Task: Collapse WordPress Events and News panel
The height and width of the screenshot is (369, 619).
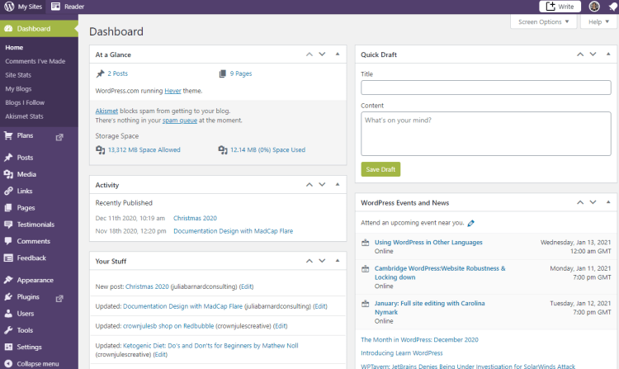Action: click(608, 202)
